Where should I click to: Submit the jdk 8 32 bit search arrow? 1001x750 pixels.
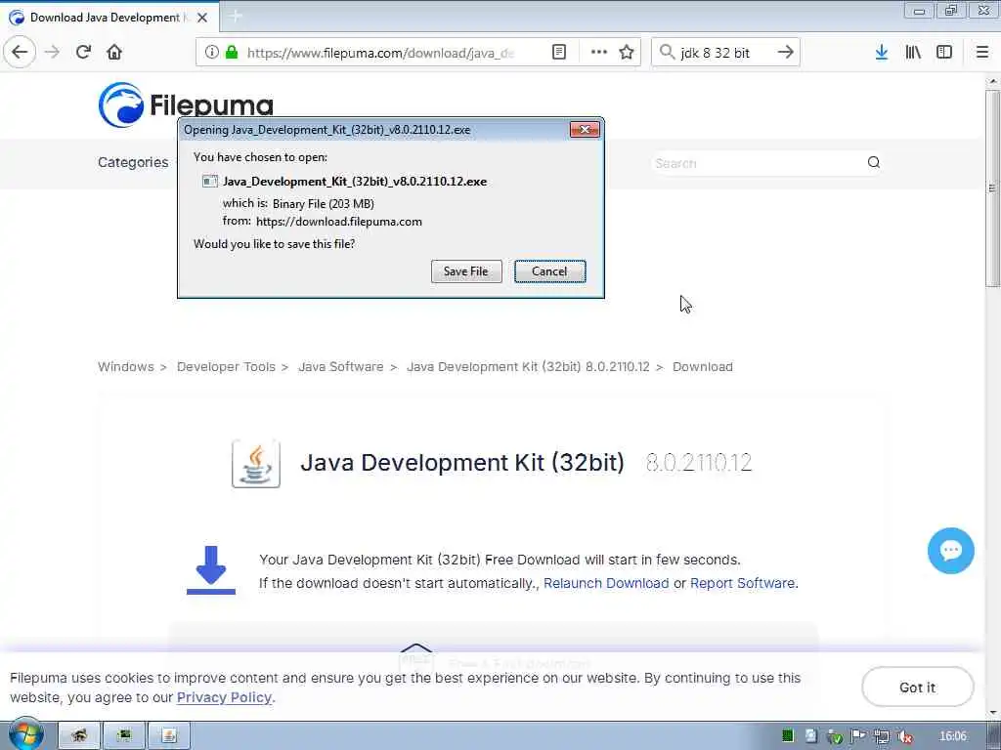point(786,53)
